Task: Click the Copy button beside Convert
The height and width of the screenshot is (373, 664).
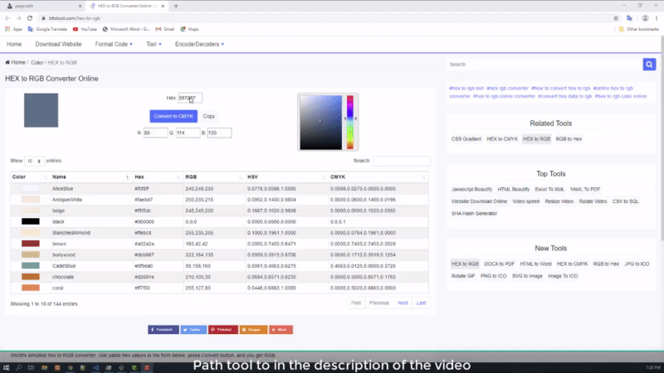Action: coord(209,116)
